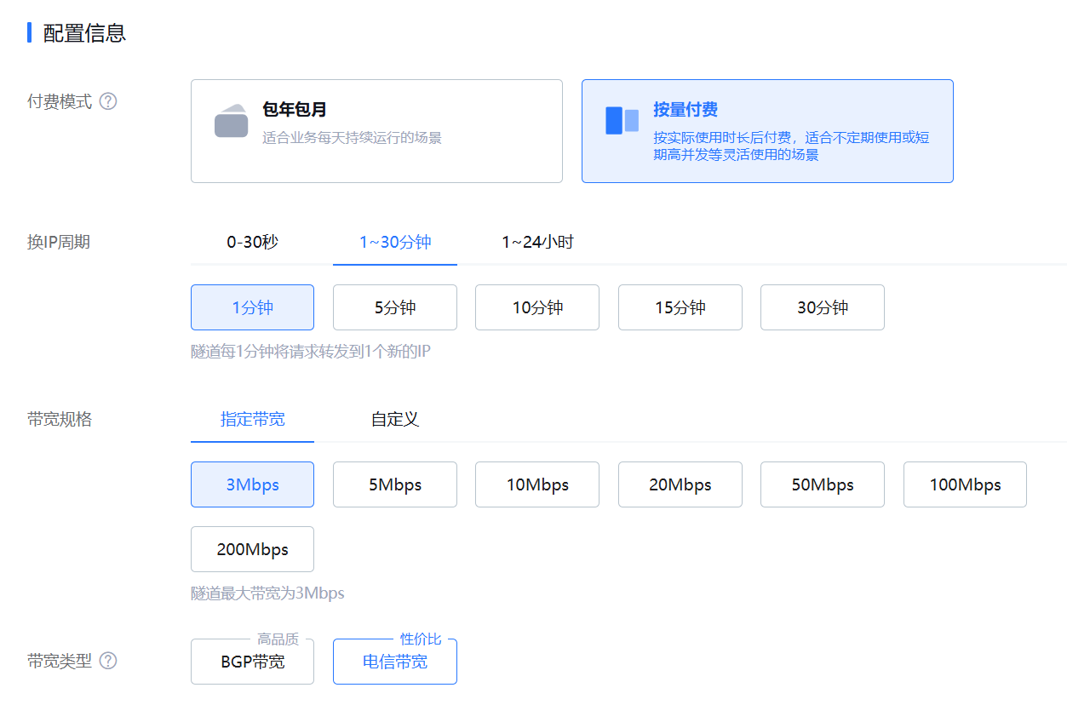Select the 1~30分钟 tab
The height and width of the screenshot is (705, 1067).
[395, 242]
